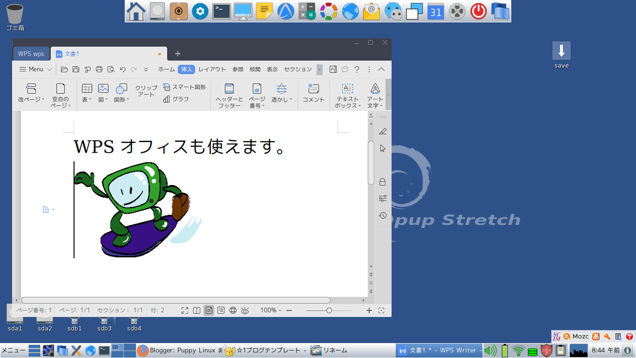The height and width of the screenshot is (358, 636).
Task: Open the history clock icon in side panel
Action: [383, 215]
